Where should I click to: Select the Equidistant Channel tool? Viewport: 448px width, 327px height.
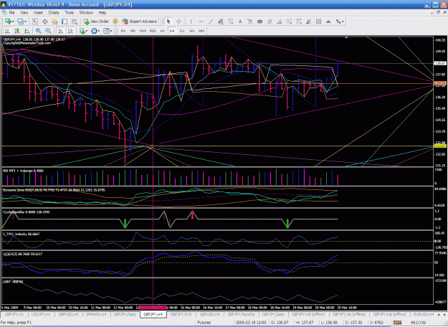pos(221,22)
